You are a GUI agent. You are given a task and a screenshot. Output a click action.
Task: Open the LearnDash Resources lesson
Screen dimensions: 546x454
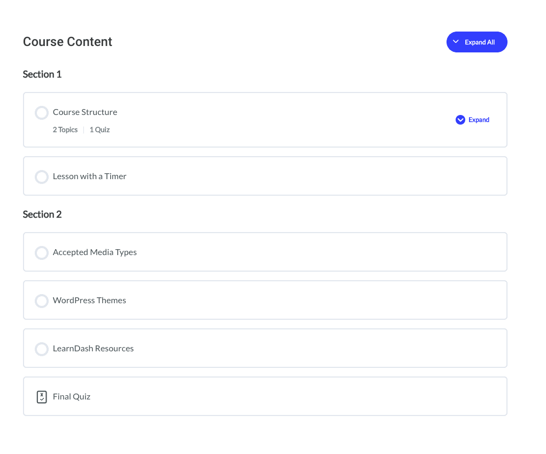[93, 349]
